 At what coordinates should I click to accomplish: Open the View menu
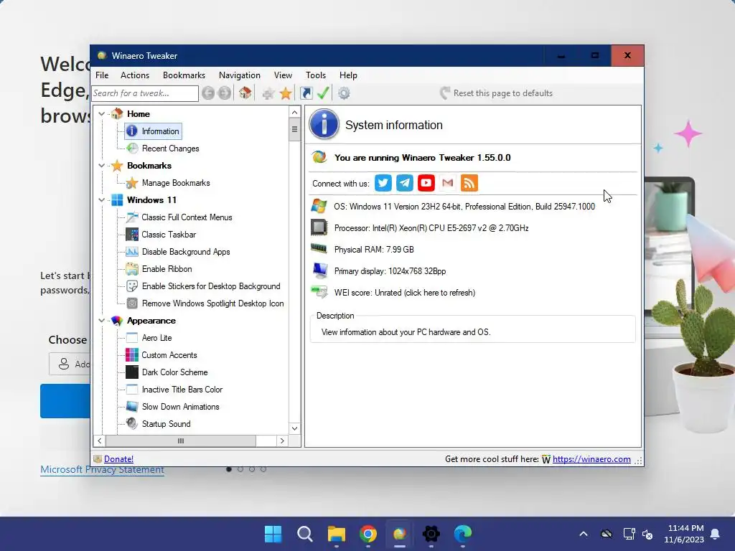(283, 75)
